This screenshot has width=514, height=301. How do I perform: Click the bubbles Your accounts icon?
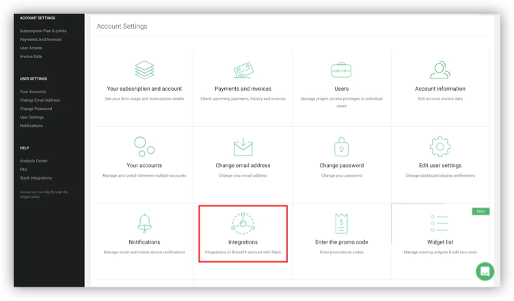click(144, 146)
